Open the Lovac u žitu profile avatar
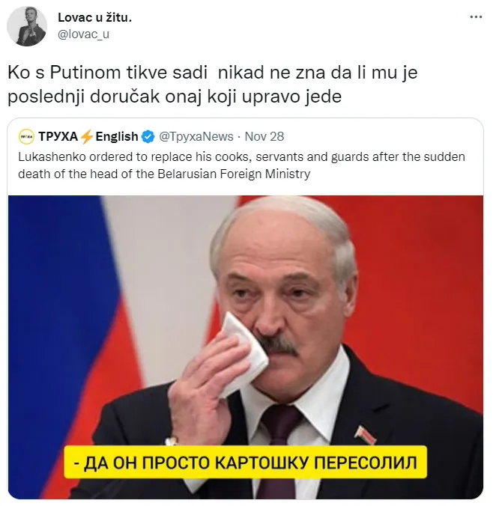The image size is (493, 506). (27, 25)
